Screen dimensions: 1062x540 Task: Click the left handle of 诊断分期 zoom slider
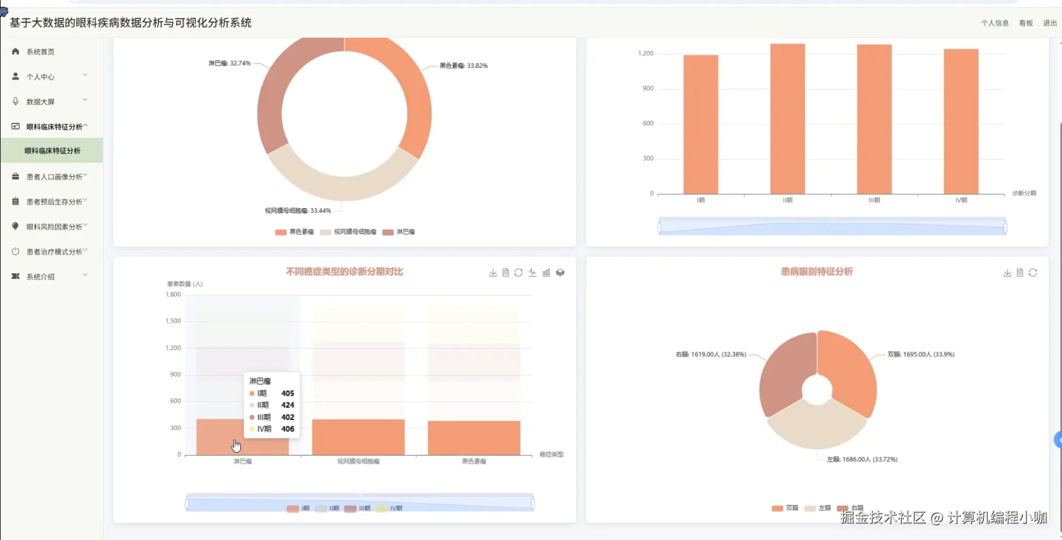point(659,227)
